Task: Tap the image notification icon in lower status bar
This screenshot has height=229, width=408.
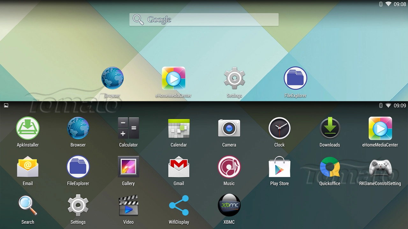Action: click(6, 106)
